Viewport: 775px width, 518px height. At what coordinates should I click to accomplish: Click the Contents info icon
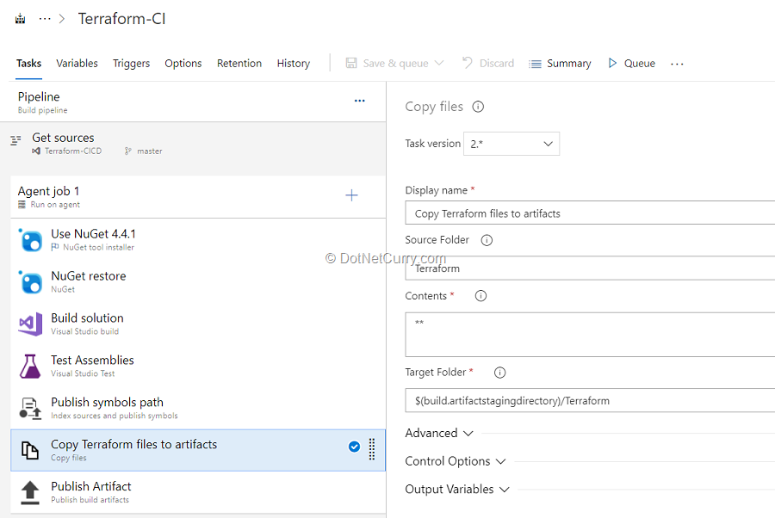[480, 296]
